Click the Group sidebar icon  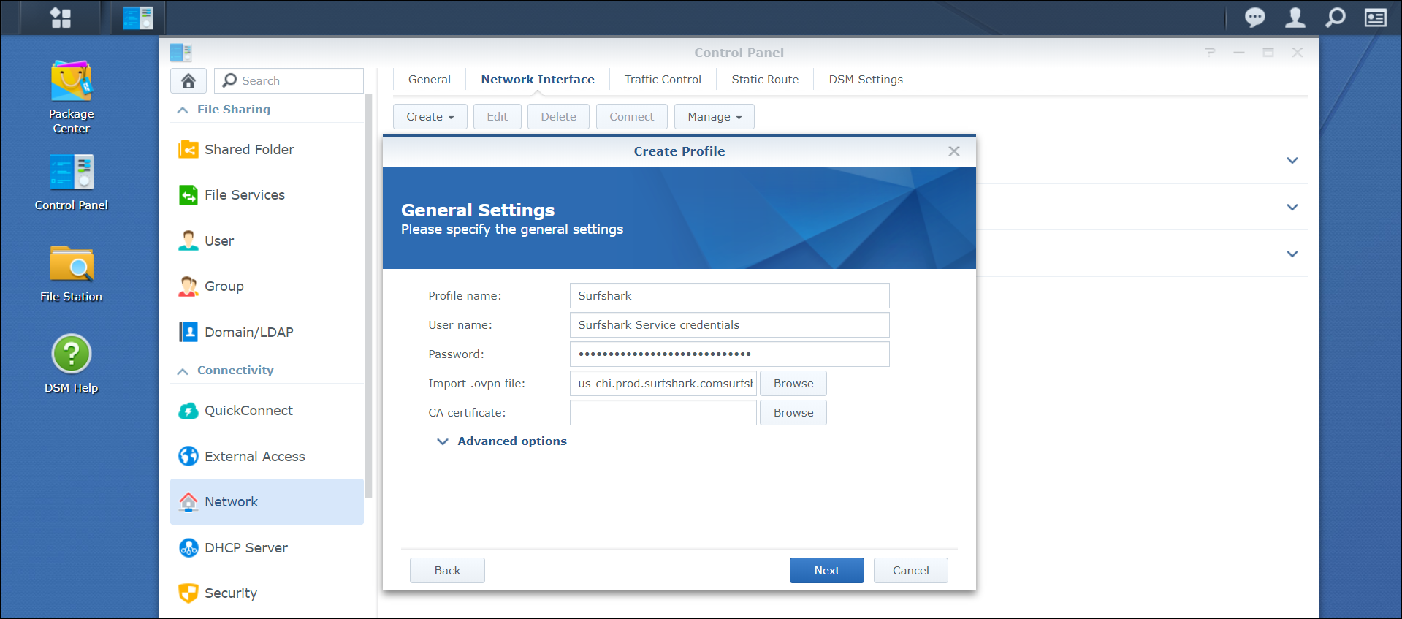coord(188,286)
